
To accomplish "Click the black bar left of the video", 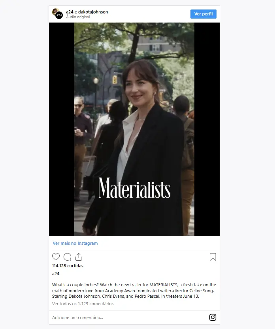I will click(62, 129).
